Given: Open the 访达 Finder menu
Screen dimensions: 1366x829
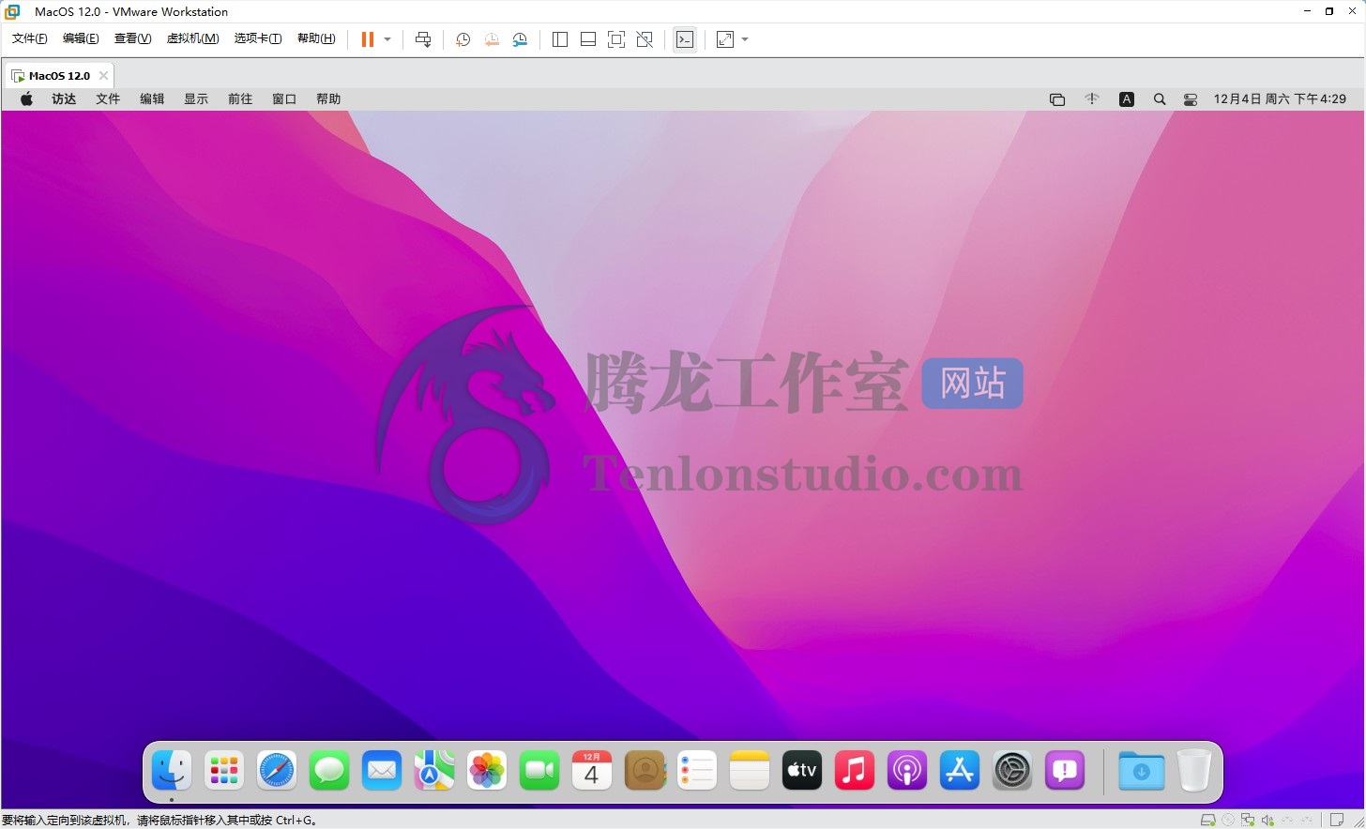Looking at the screenshot, I should point(64,98).
